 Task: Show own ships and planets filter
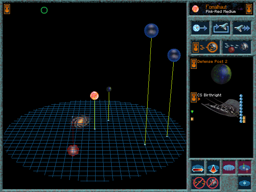coord(206,47)
